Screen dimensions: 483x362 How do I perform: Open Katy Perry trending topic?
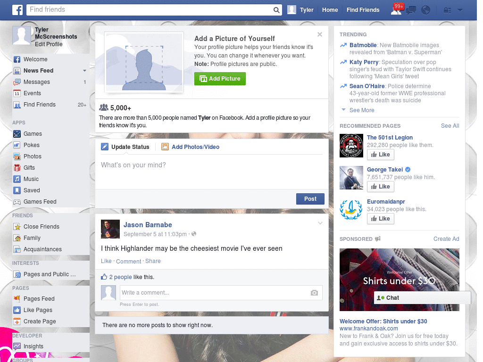(x=364, y=62)
